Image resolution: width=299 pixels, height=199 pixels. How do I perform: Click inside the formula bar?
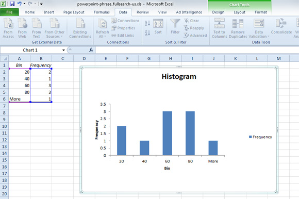(197, 50)
